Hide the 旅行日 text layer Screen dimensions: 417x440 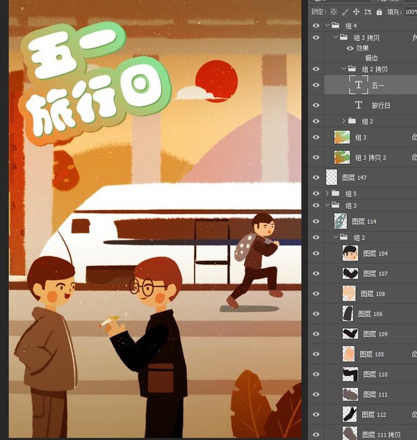coord(316,105)
